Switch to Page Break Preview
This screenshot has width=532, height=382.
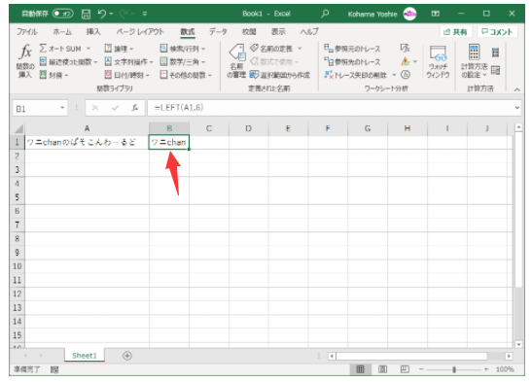[405, 369]
